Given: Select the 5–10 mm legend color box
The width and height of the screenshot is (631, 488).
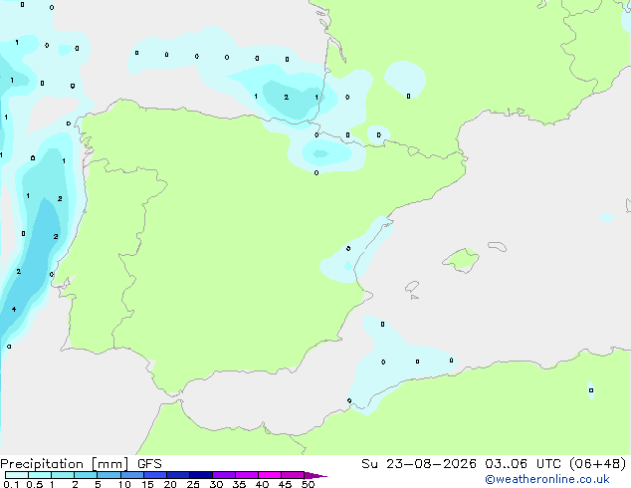Looking at the screenshot, I should pyautogui.click(x=108, y=475).
